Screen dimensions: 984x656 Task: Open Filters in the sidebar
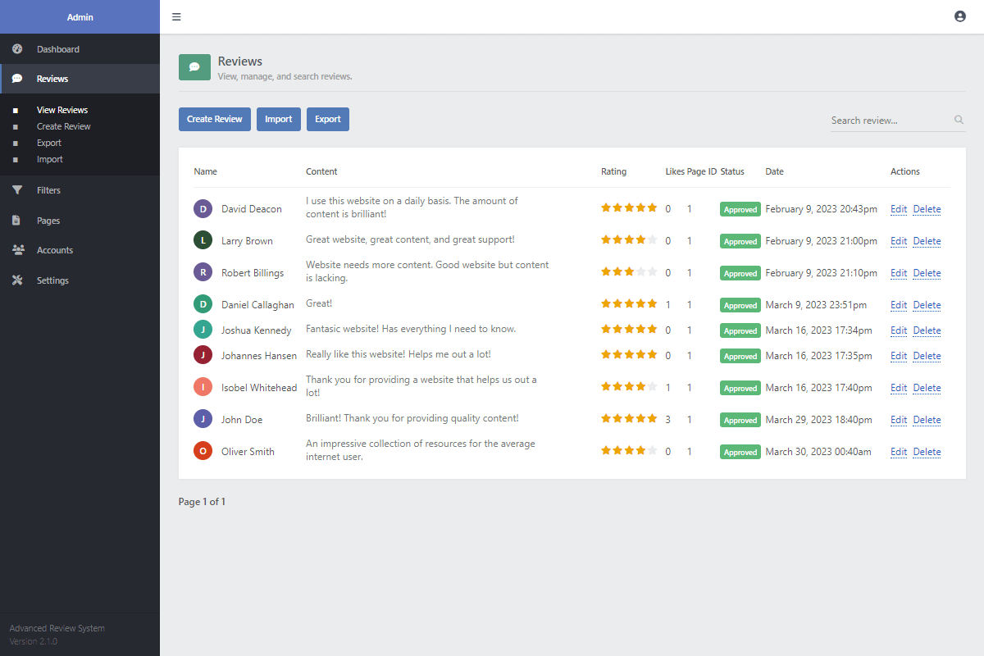click(80, 190)
